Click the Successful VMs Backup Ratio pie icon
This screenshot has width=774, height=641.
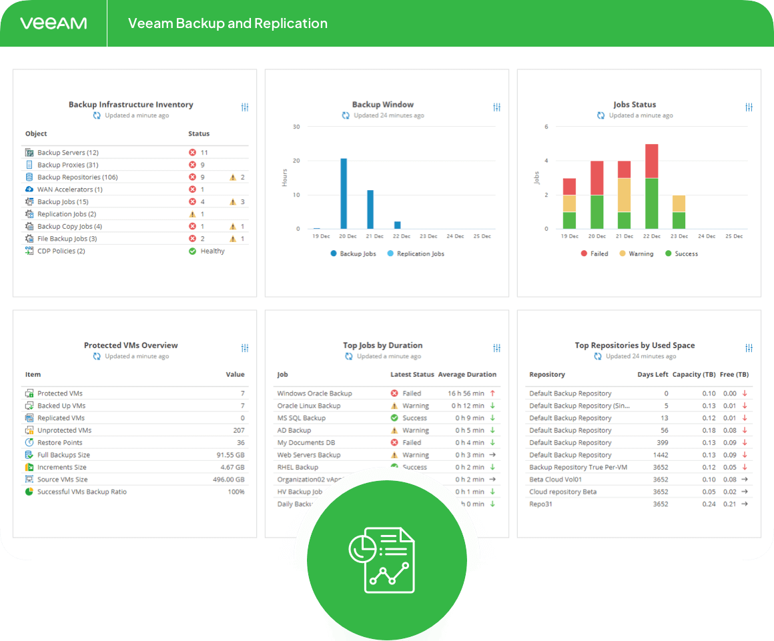(29, 492)
